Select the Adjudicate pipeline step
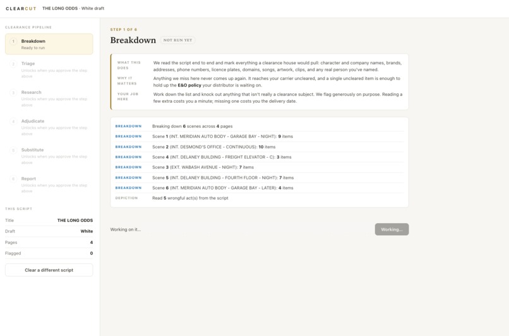509x336 pixels. click(49, 127)
